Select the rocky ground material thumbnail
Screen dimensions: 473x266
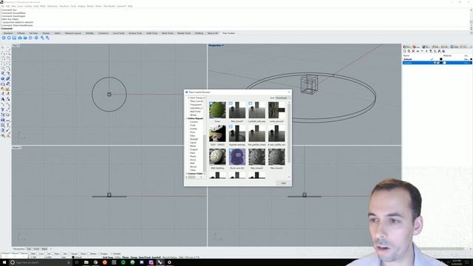point(276,110)
